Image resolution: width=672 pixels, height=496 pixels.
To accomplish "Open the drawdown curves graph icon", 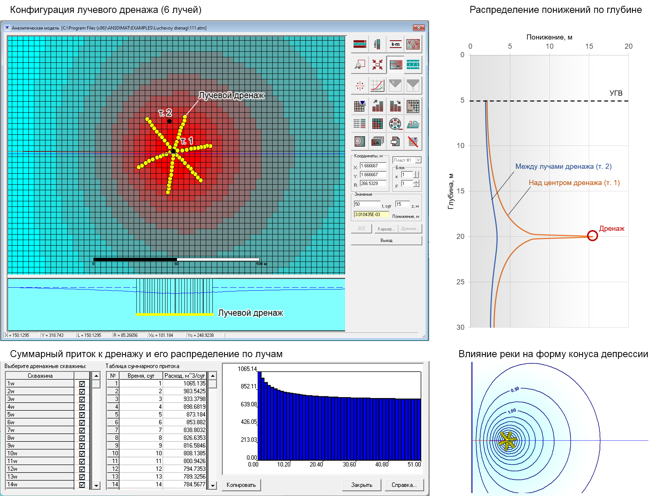I will (x=377, y=86).
